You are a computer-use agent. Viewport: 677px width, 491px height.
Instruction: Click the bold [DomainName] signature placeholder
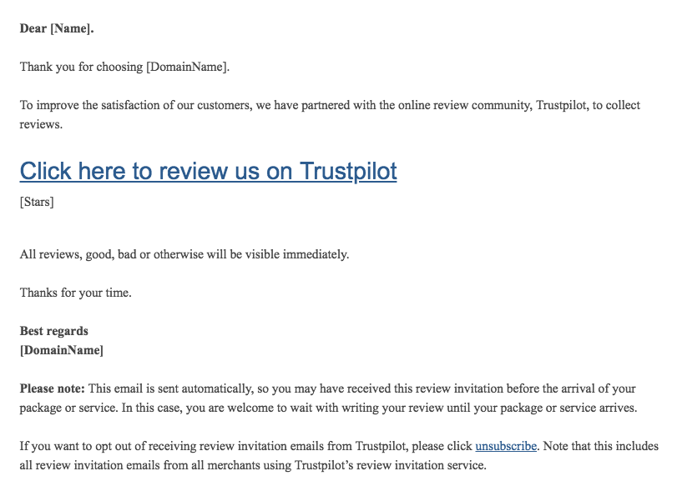61,350
